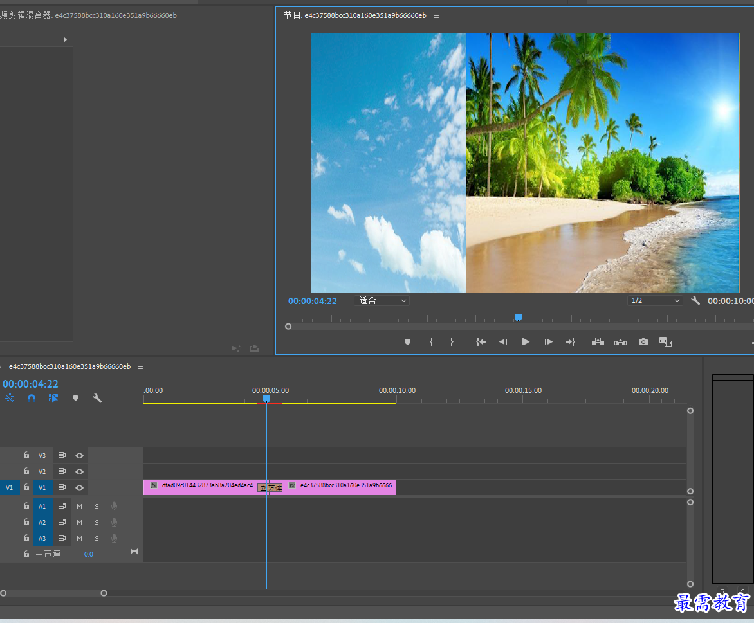Click the Add Marker button in Program monitor

point(407,342)
